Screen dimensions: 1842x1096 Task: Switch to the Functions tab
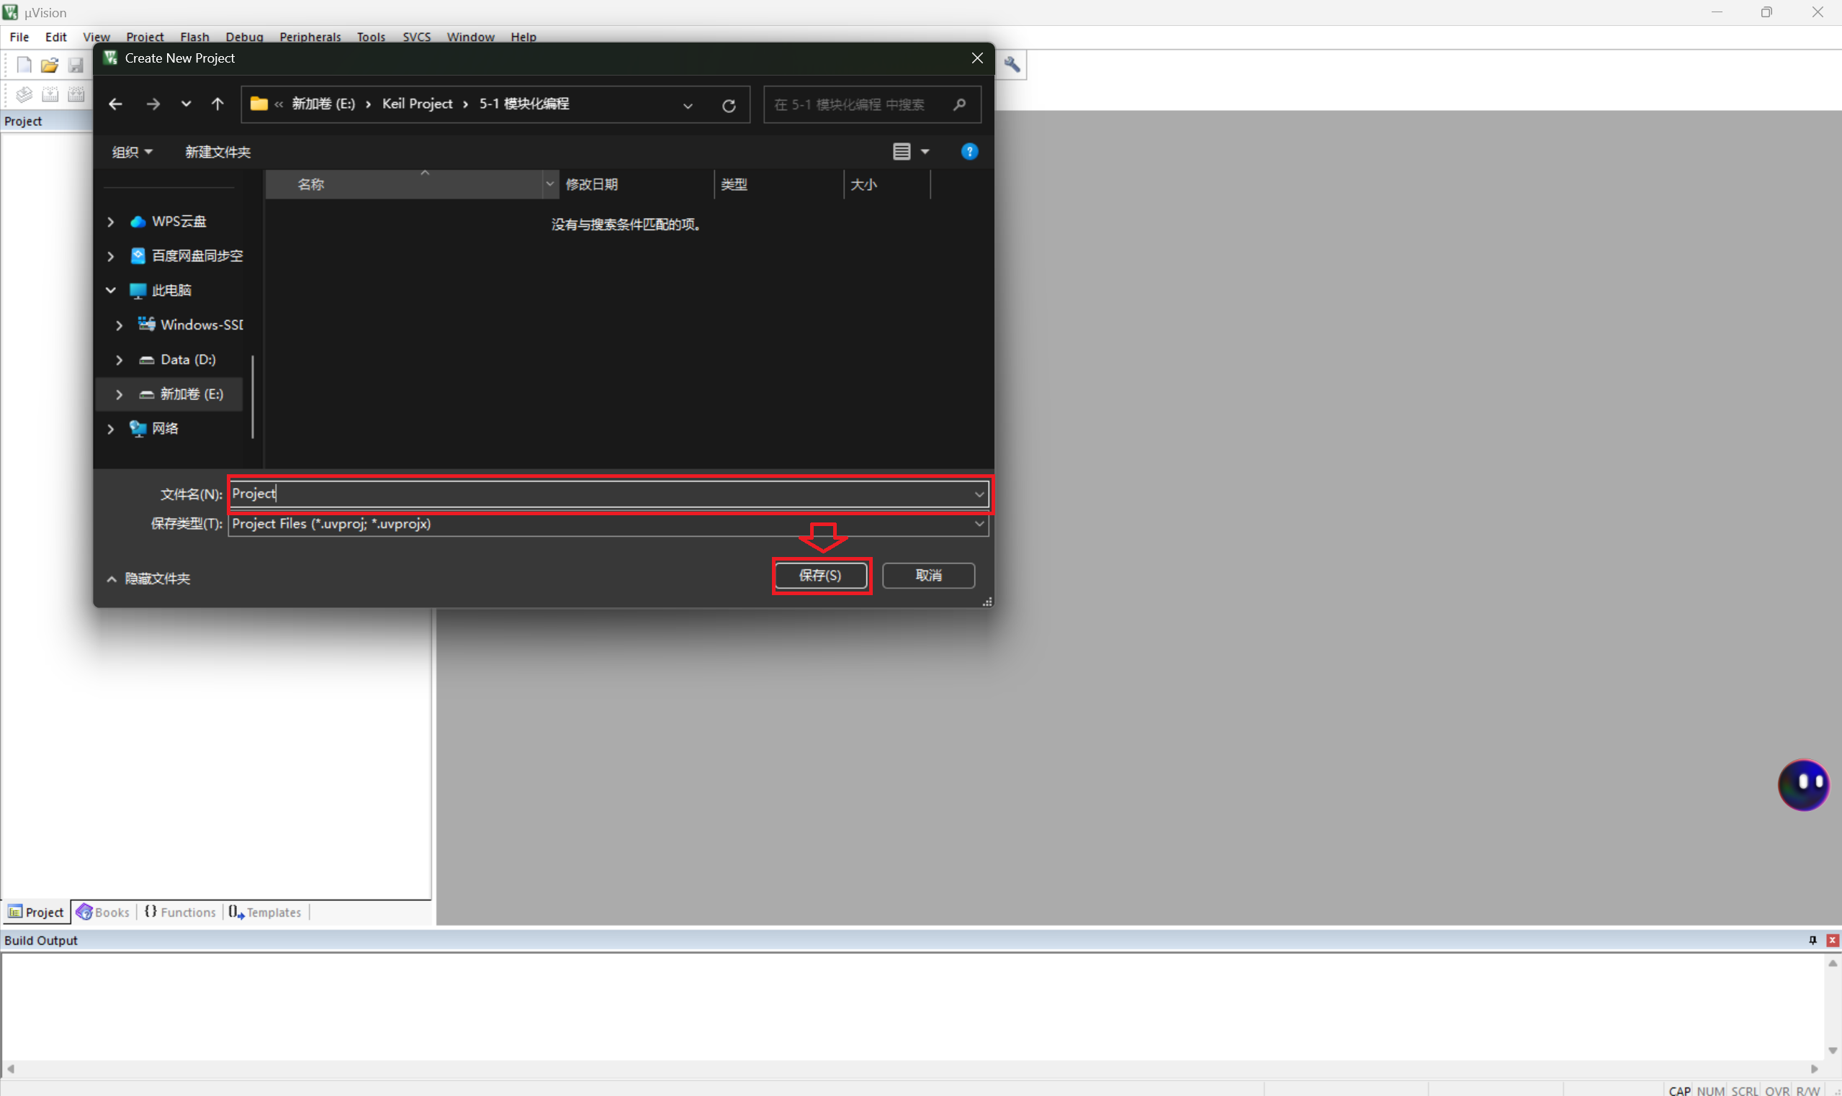180,912
